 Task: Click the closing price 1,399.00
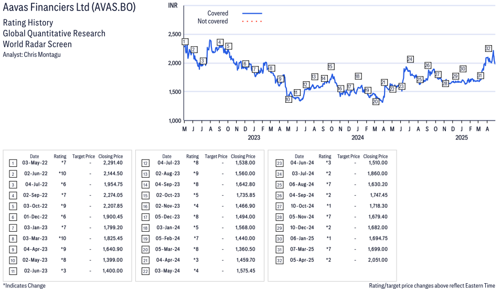click(x=113, y=260)
